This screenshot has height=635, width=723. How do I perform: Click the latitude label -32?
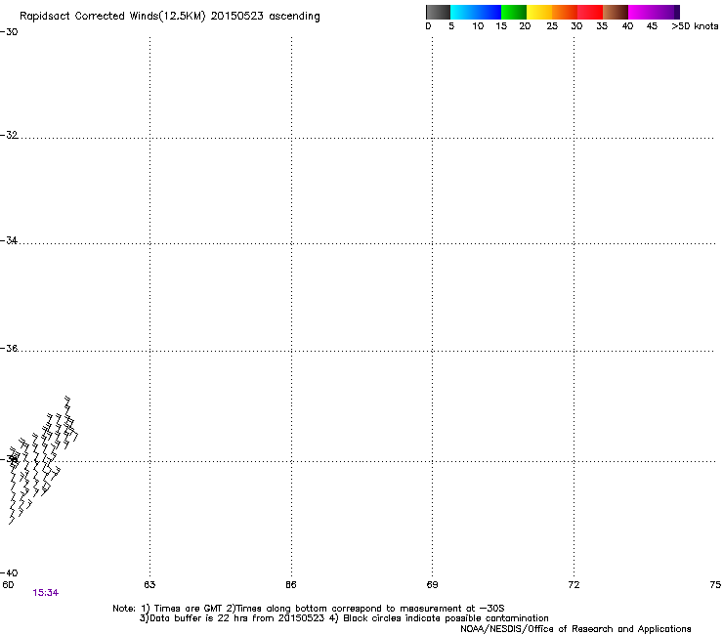coord(9,135)
